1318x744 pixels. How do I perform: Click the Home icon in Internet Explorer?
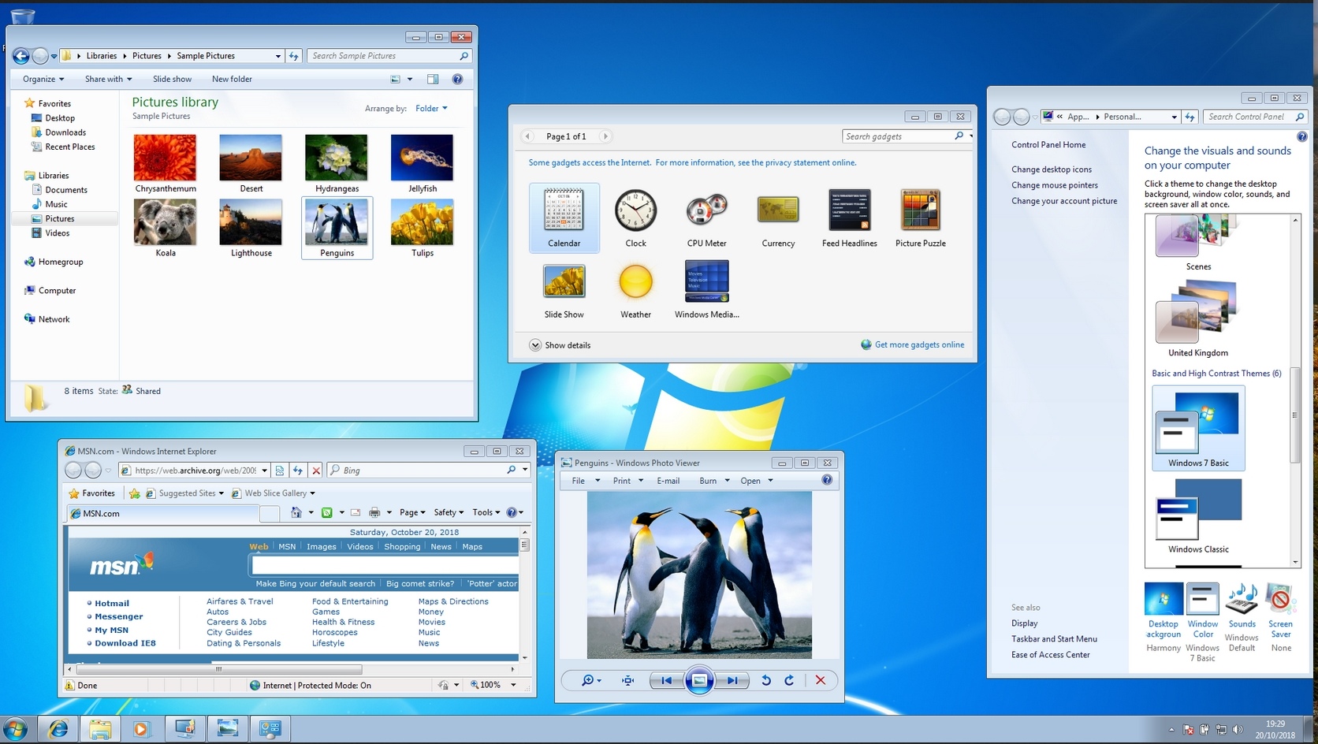point(296,512)
